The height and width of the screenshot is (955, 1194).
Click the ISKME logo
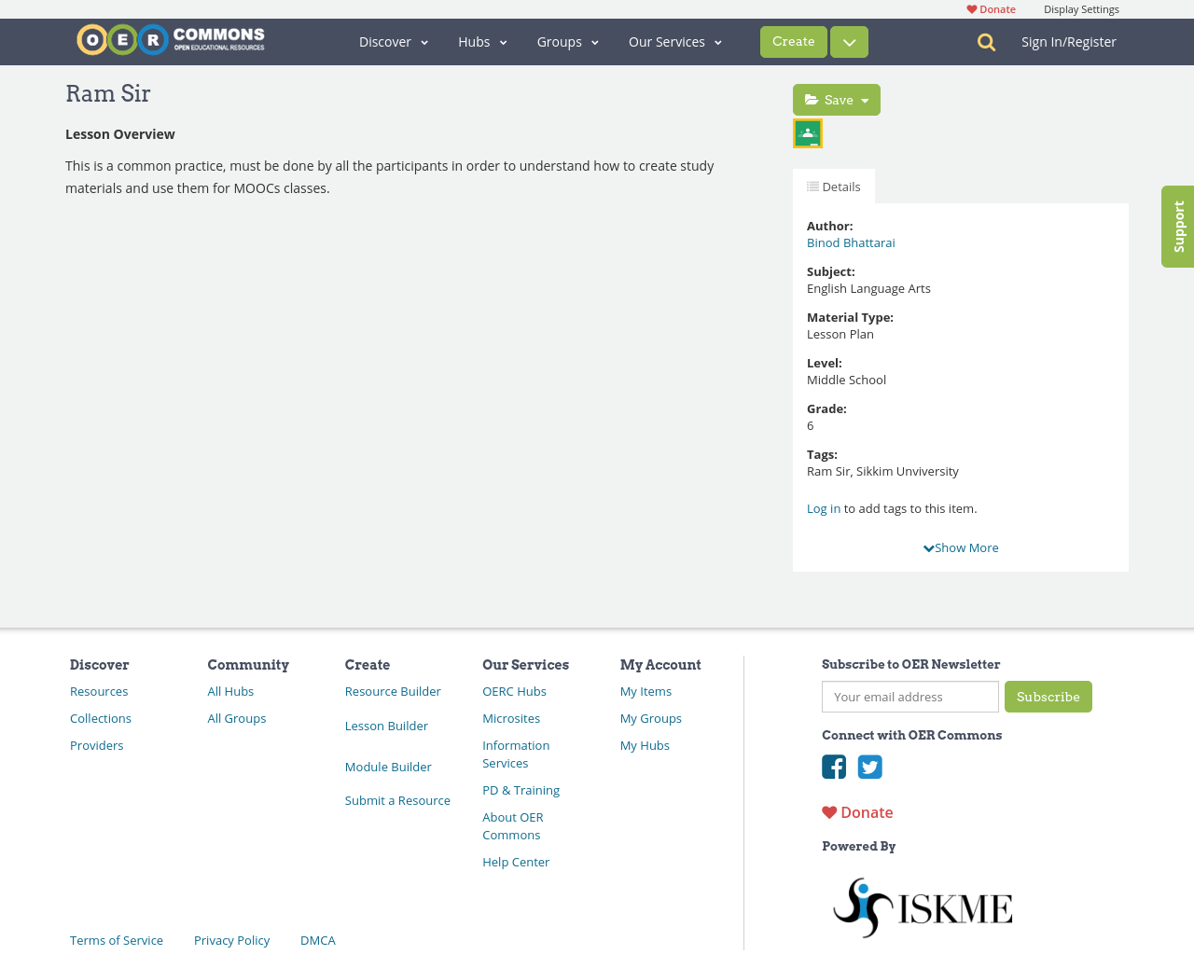click(922, 907)
